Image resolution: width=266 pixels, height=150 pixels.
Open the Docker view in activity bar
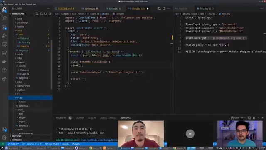coord(4,62)
